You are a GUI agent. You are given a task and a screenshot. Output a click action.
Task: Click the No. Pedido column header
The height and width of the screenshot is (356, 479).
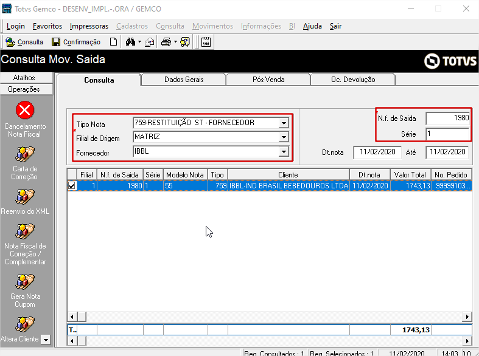click(451, 175)
